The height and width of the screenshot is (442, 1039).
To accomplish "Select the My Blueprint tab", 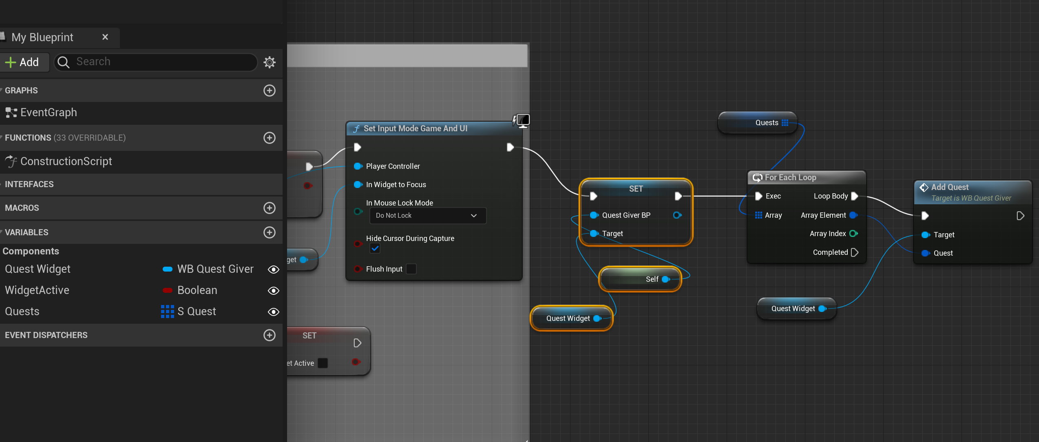I will click(42, 38).
